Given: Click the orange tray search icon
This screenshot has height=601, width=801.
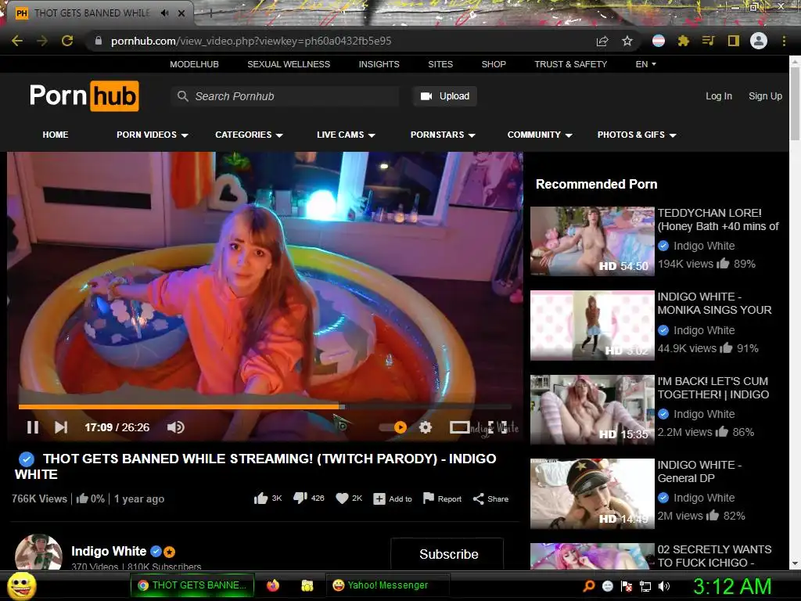Looking at the screenshot, I should [x=589, y=586].
